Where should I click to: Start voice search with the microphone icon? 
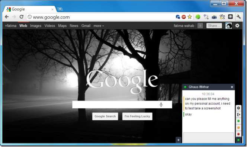point(161,105)
